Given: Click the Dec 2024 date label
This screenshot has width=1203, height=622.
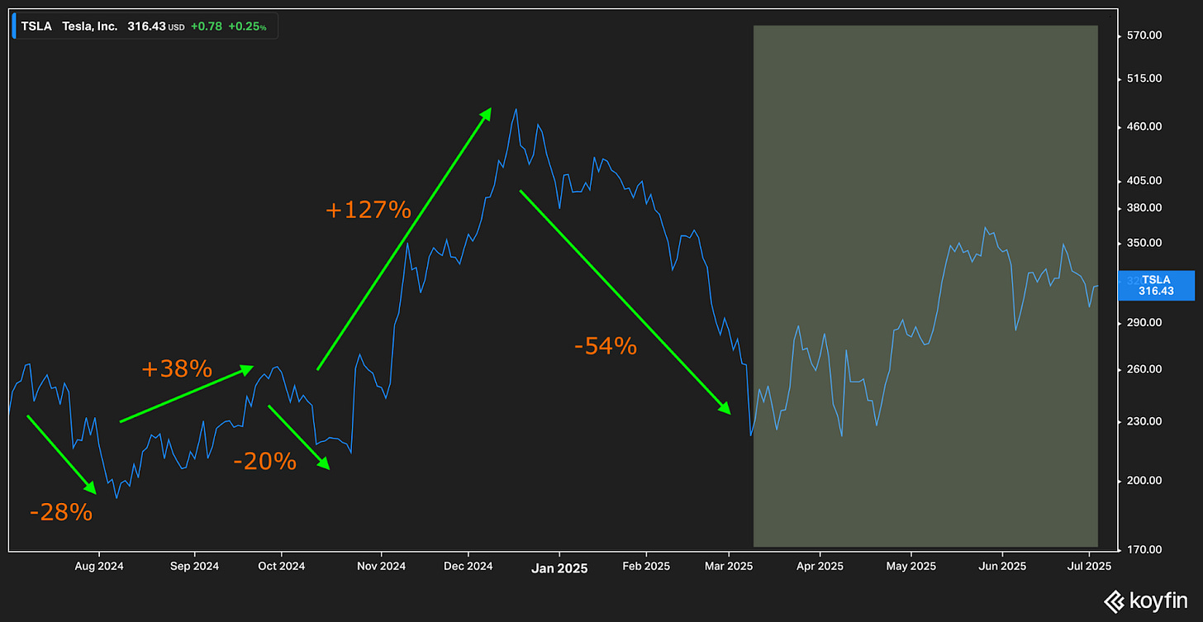Looking at the screenshot, I should pos(468,567).
